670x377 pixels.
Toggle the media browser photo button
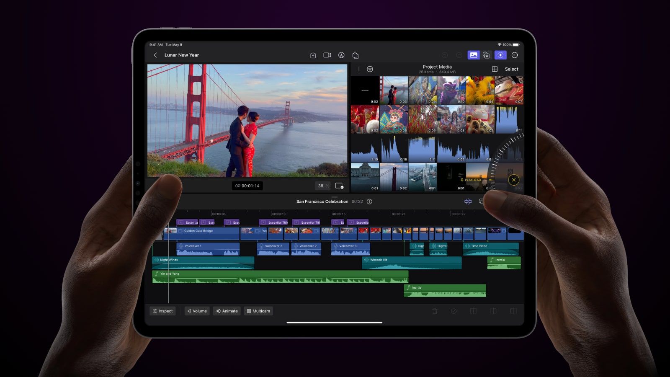pos(474,55)
